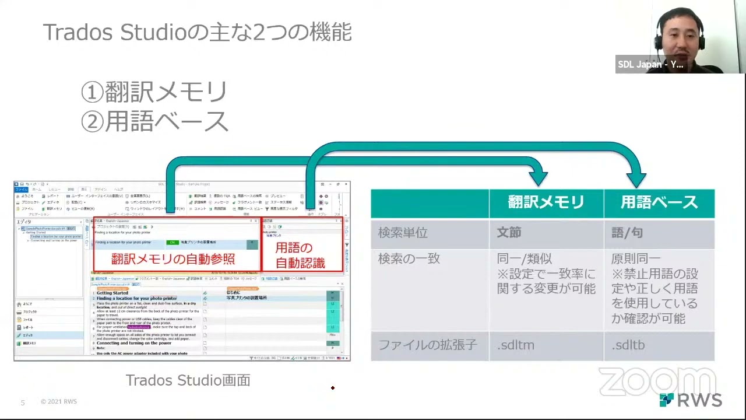The height and width of the screenshot is (420, 746).
Task: Open the blue ファイル ribbon tab
Action: coord(22,190)
